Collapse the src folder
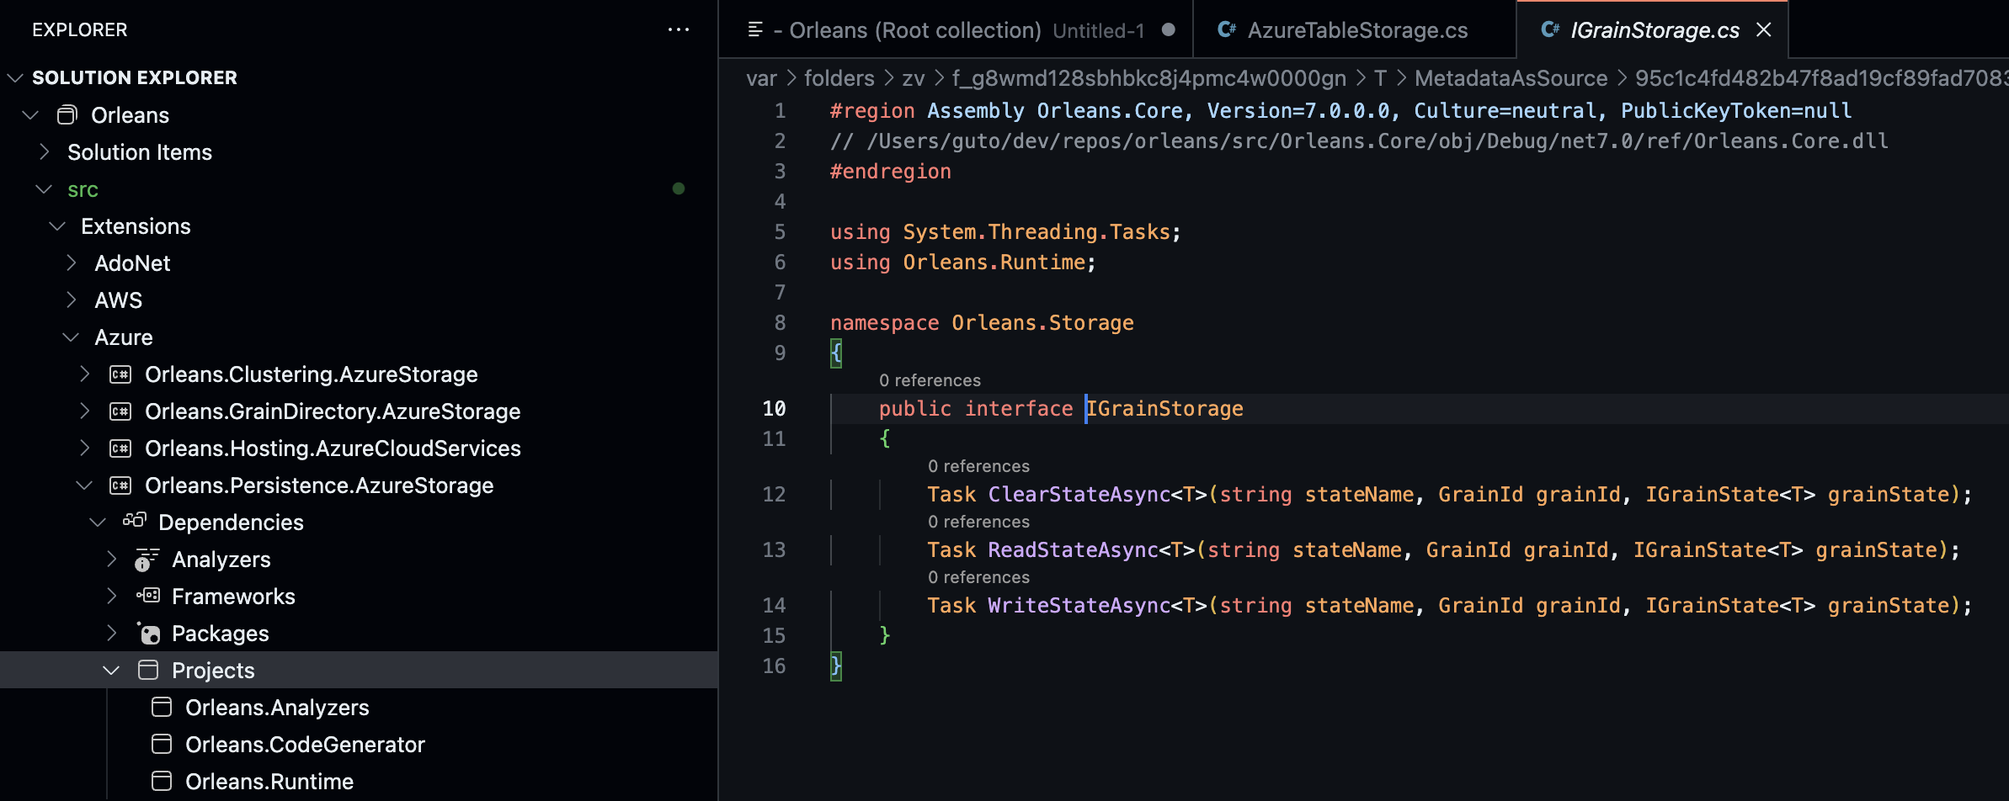The height and width of the screenshot is (801, 2009). [x=44, y=189]
